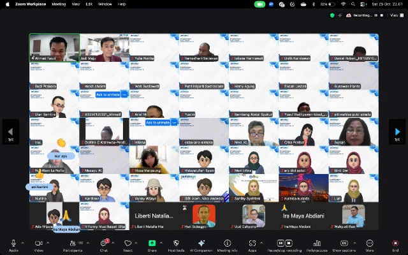This screenshot has width=408, height=255.
Task: Click Ask to unmute on 8326012032I_Ahmad tile
Action: (x=108, y=94)
